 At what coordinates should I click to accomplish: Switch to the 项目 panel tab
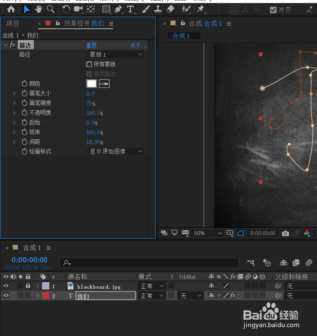point(12,23)
